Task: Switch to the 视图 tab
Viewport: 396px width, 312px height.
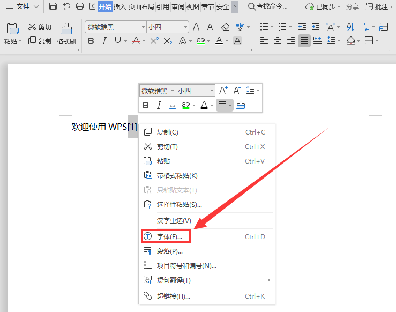Action: click(x=193, y=6)
